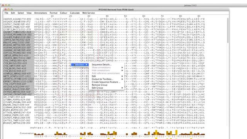Open the Colour menu
Image resolution: width=247 pixels, height=139 pixels.
pos(64,13)
